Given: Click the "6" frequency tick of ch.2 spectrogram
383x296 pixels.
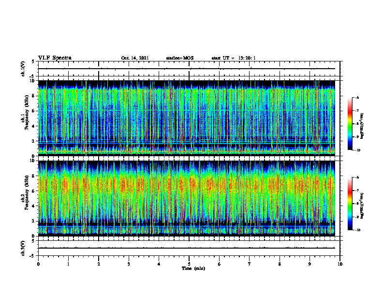Looking at the screenshot, I should pos(34,191).
